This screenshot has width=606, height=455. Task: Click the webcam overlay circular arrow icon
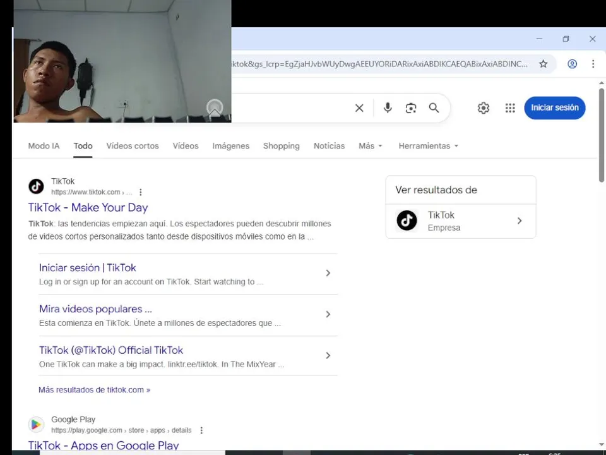tap(215, 107)
